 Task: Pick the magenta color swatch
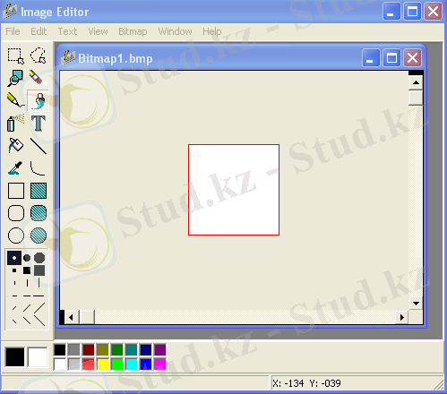[160, 364]
